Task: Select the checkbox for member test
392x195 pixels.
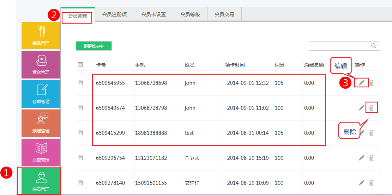Action: [80, 133]
